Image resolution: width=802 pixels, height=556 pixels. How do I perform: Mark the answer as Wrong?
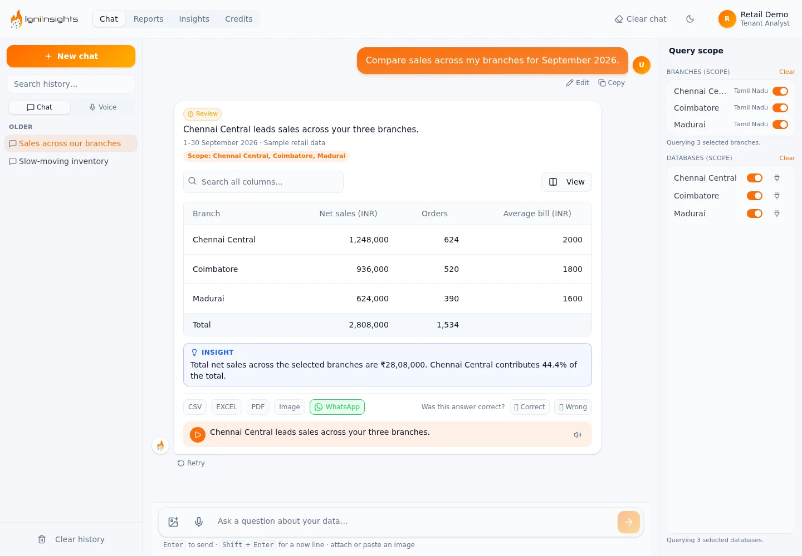[573, 407]
